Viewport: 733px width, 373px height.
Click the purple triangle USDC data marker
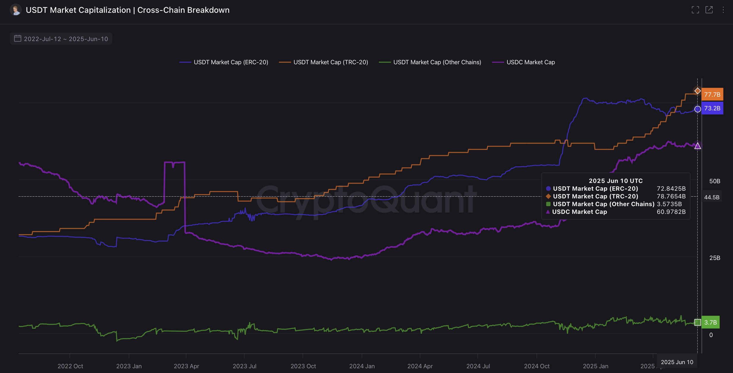click(x=697, y=146)
